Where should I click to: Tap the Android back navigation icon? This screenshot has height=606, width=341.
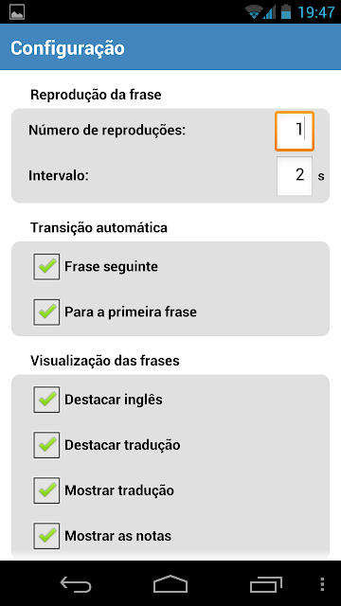pyautogui.click(x=76, y=584)
